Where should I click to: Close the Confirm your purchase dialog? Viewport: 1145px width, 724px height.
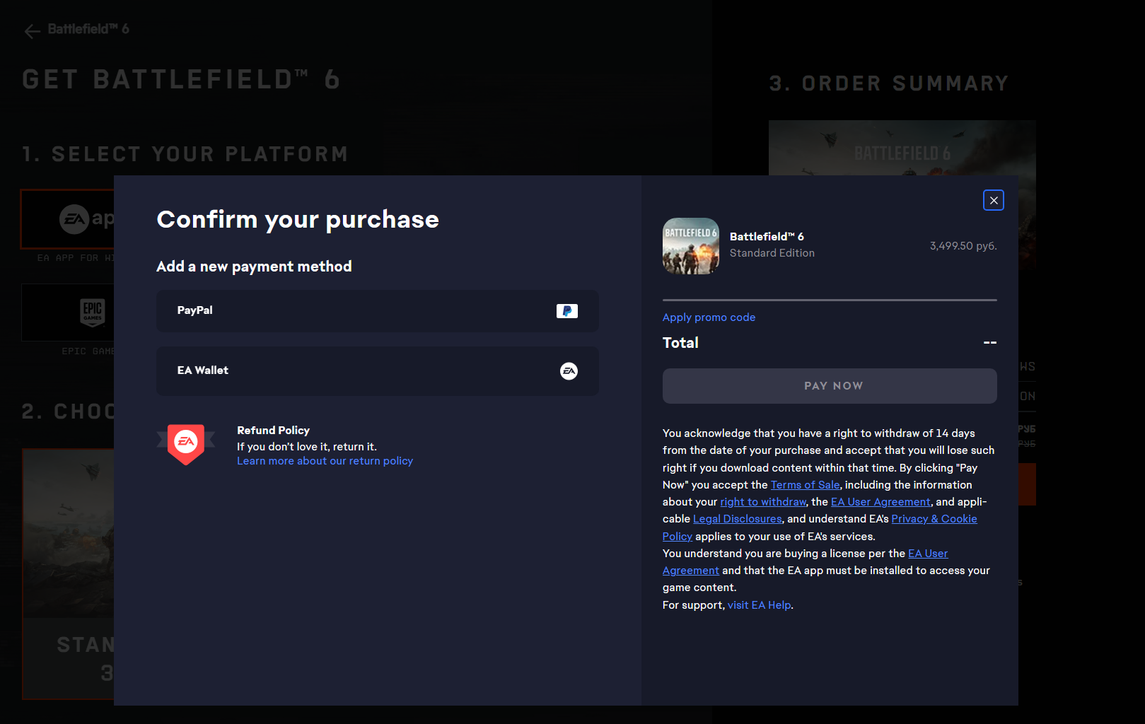(994, 200)
